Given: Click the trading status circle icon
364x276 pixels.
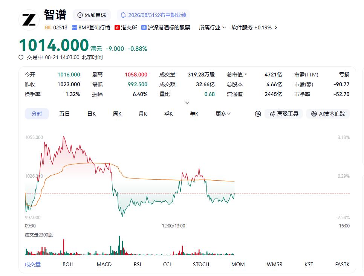Looking at the screenshot, I should click(x=21, y=57).
